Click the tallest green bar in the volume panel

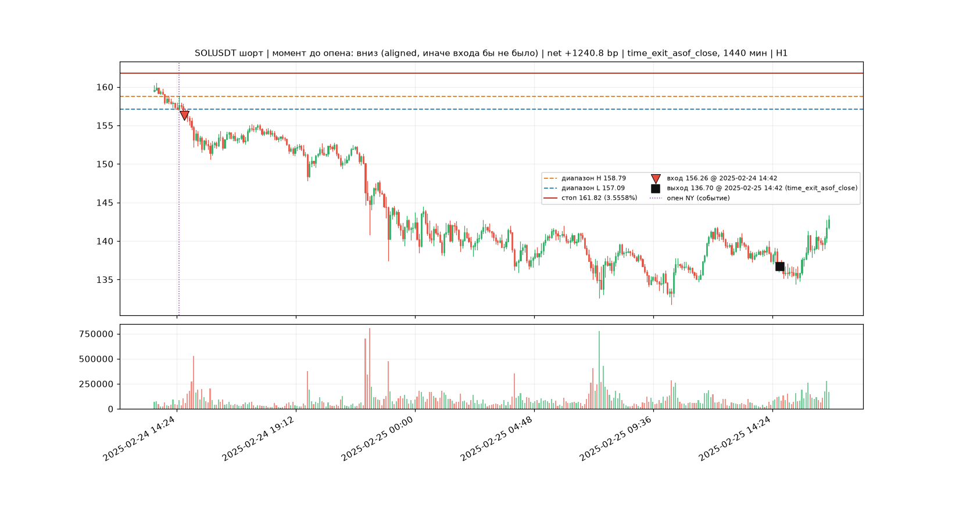[599, 370]
